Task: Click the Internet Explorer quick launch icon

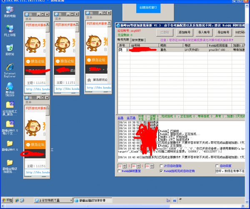Action: (x=17, y=200)
